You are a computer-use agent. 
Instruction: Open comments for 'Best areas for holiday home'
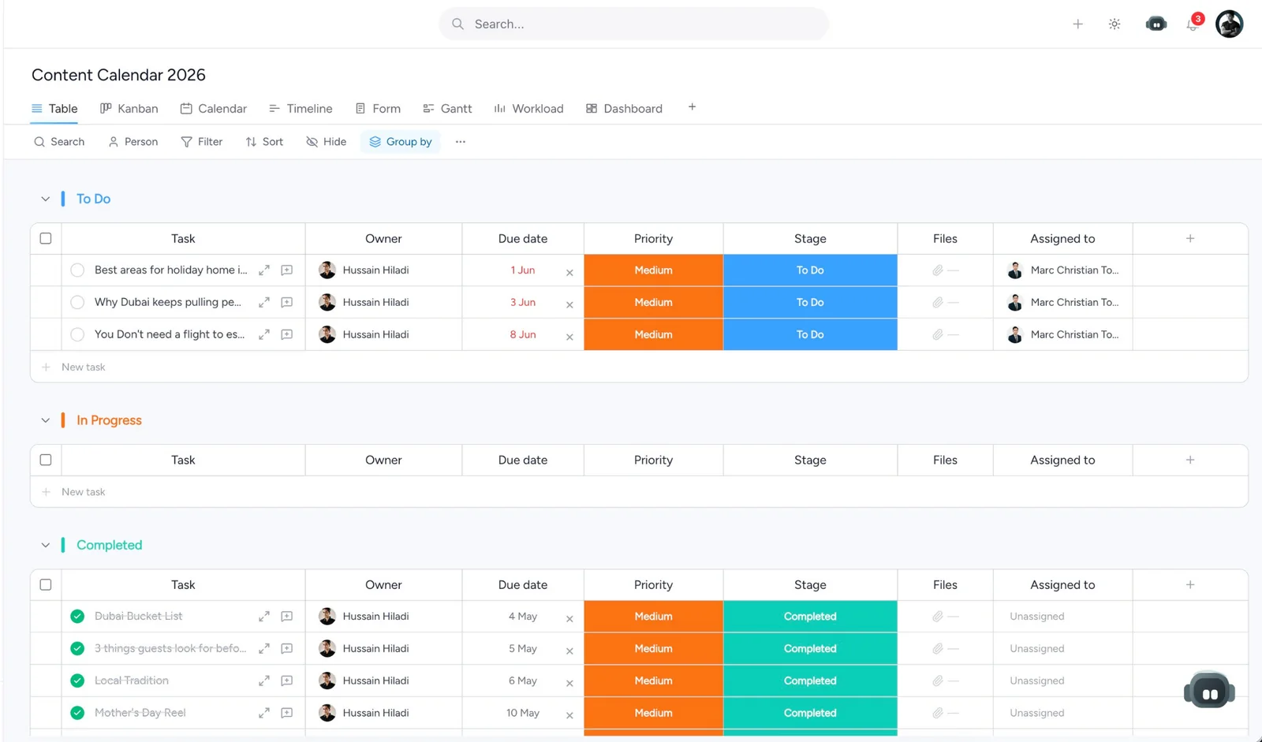[x=287, y=270]
